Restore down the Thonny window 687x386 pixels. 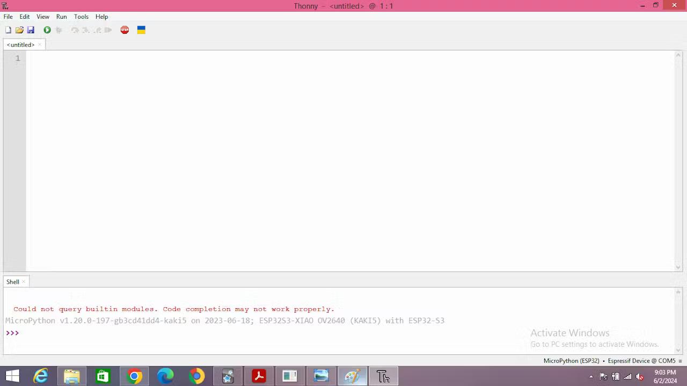(x=655, y=5)
